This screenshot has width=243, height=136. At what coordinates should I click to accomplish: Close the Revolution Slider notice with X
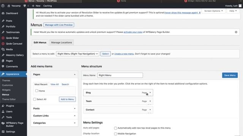200,12
